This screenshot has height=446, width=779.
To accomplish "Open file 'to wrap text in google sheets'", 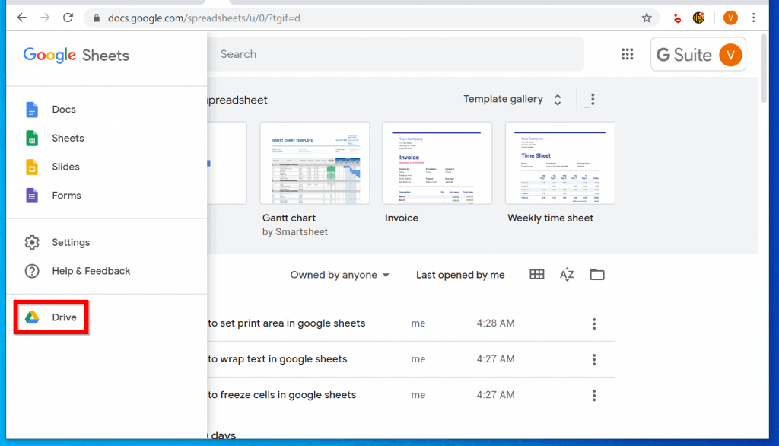I will click(x=278, y=359).
